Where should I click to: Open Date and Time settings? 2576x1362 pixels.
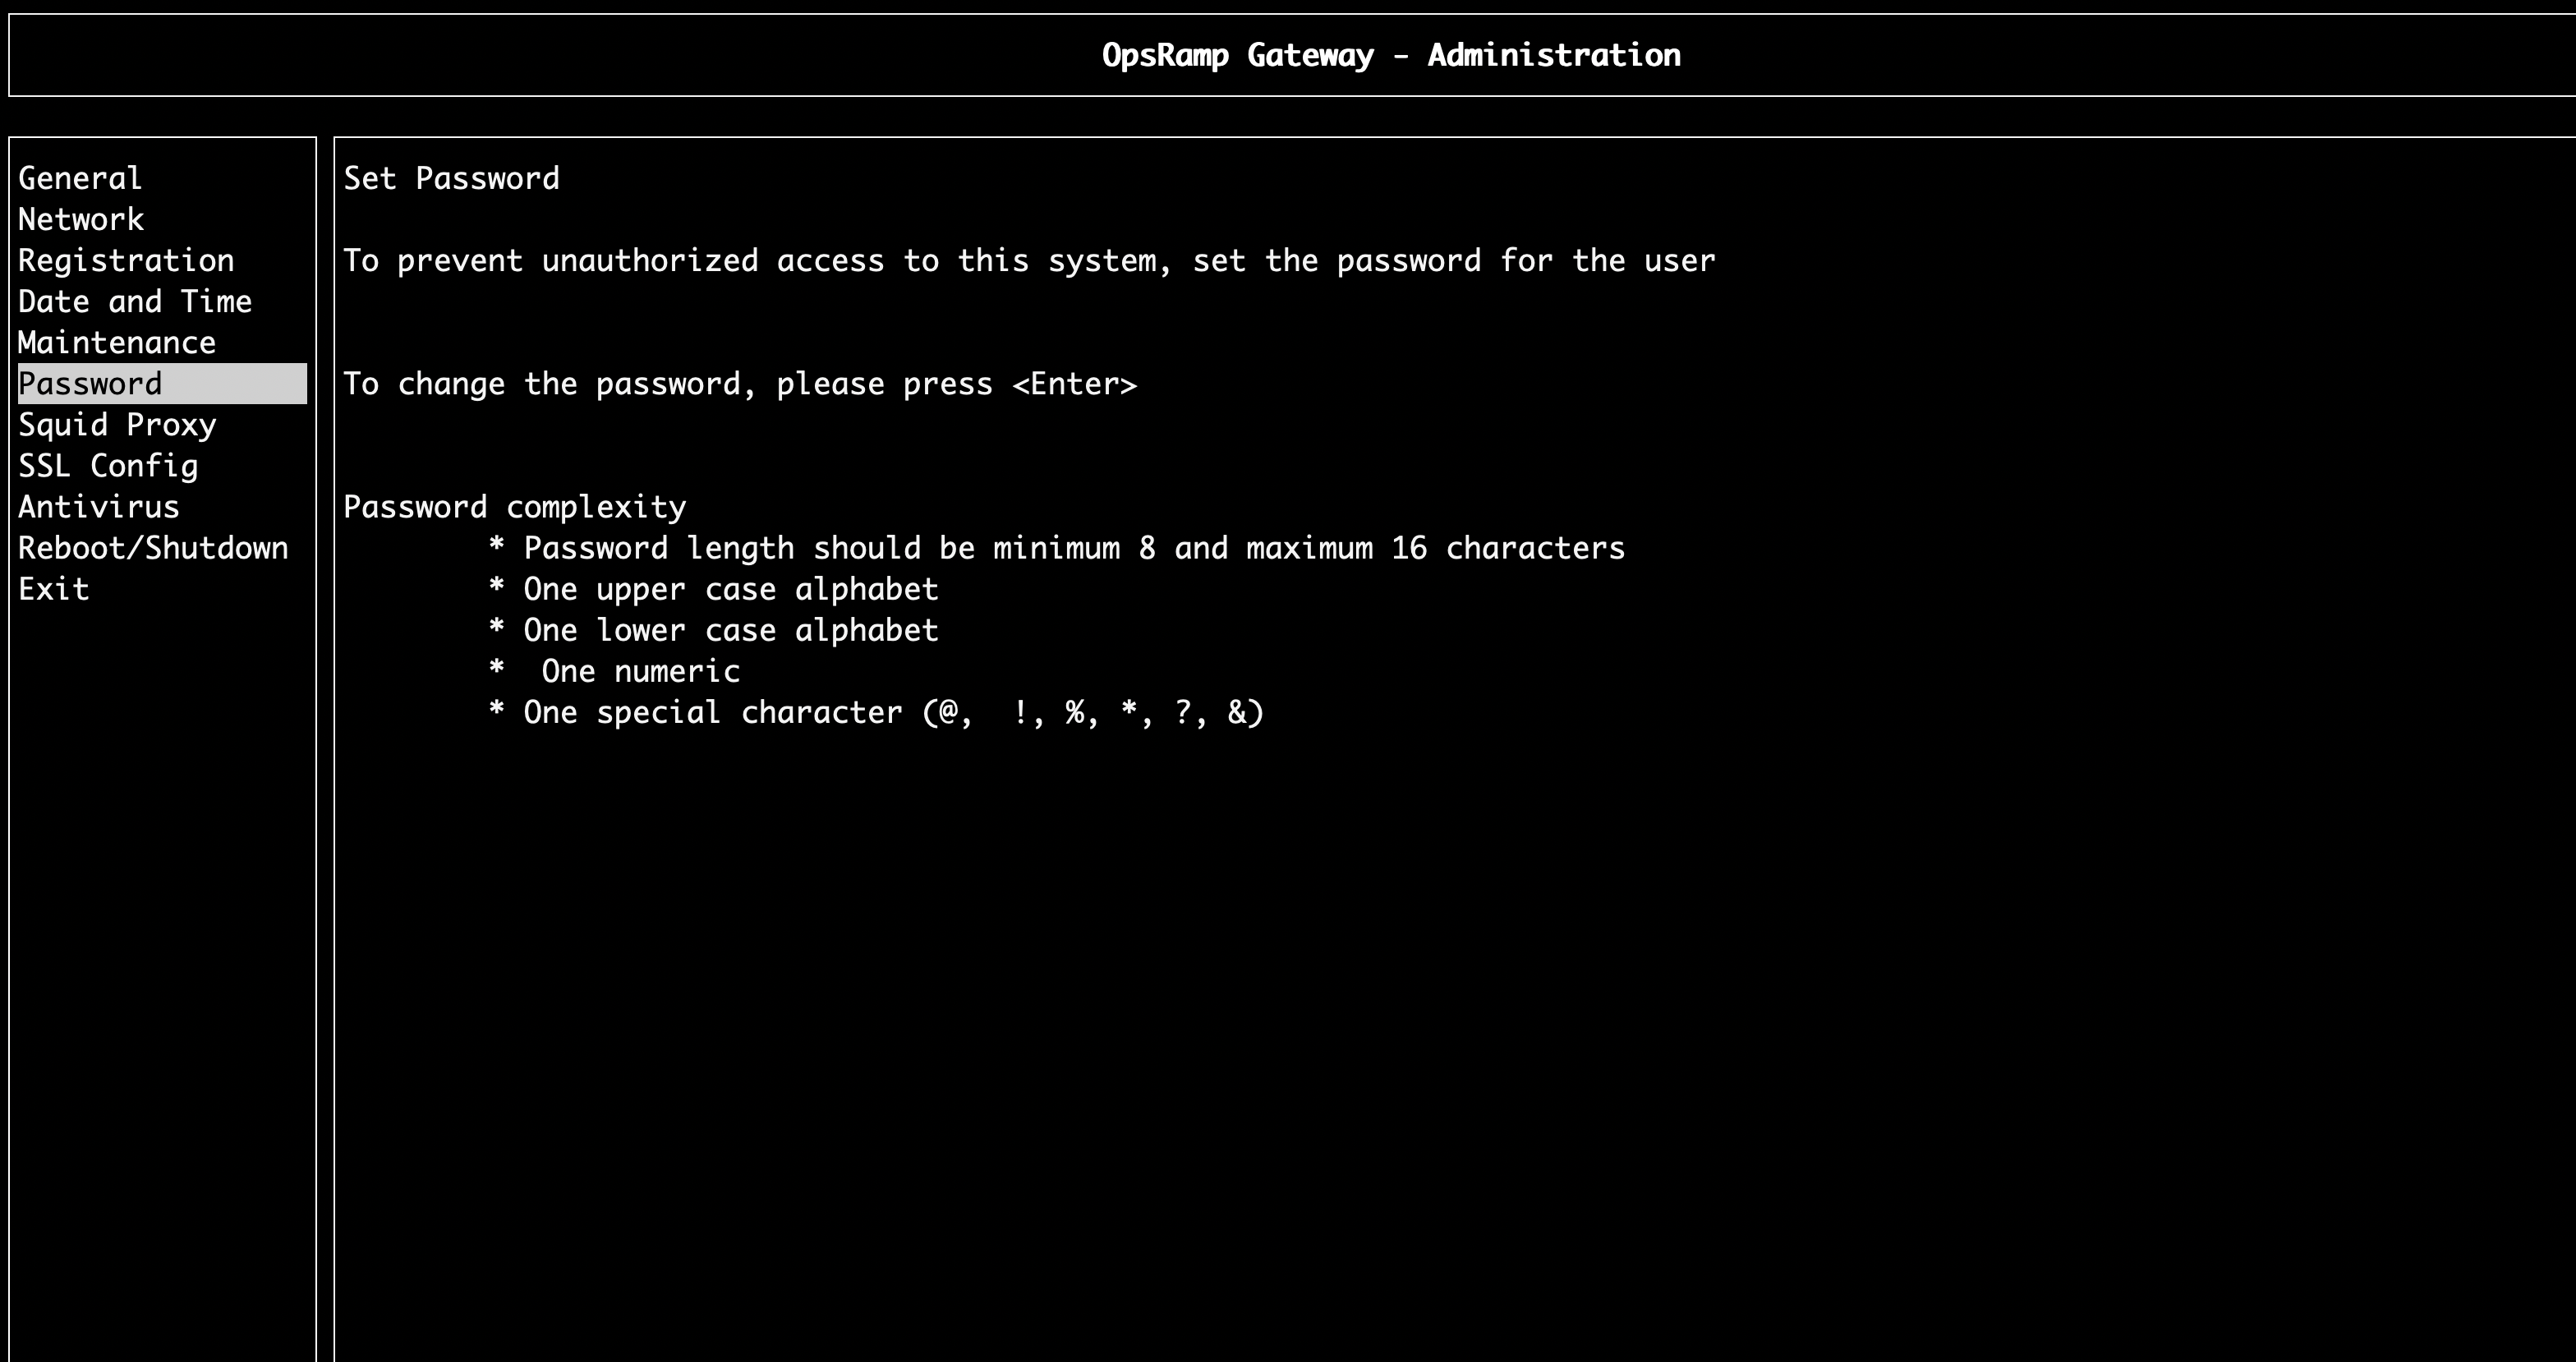click(135, 302)
